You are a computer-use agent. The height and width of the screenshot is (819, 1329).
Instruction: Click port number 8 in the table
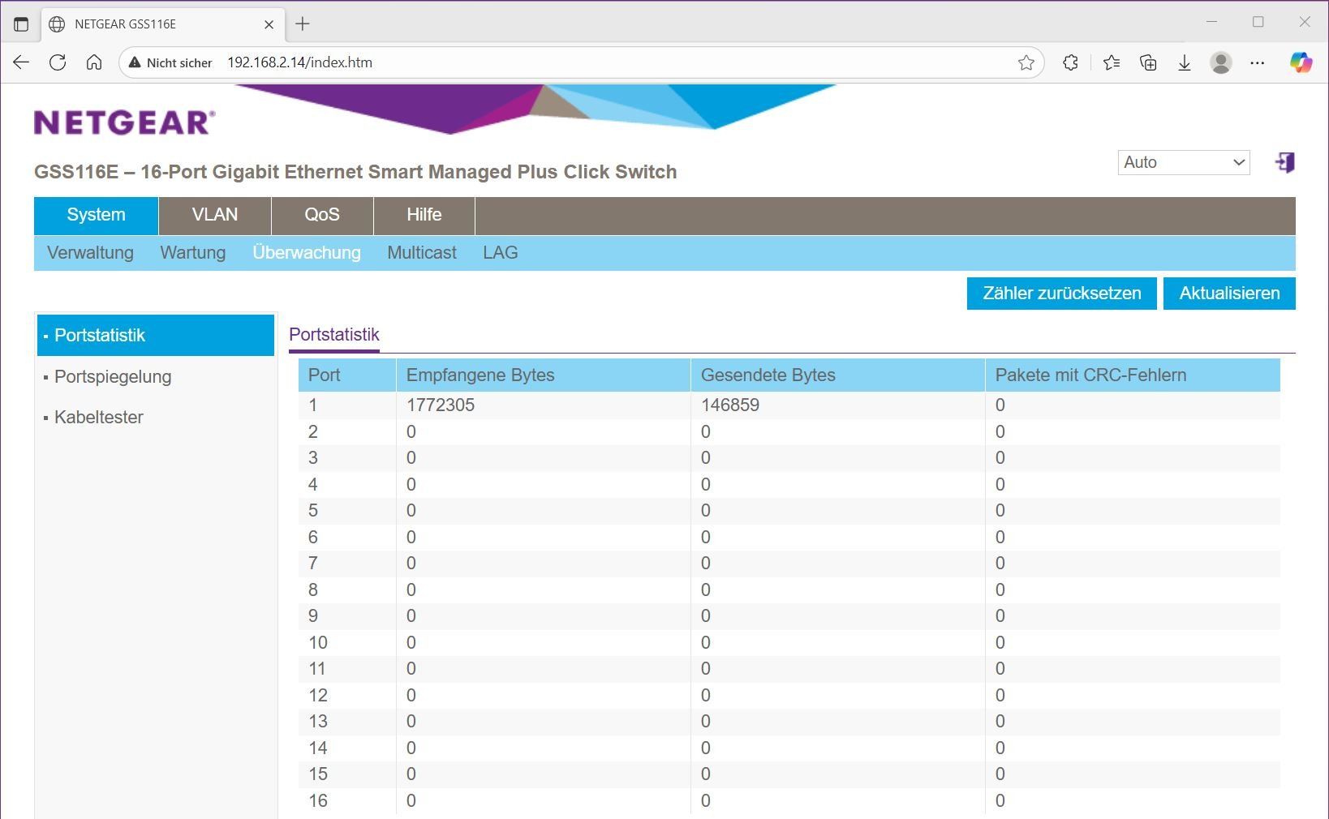(313, 590)
